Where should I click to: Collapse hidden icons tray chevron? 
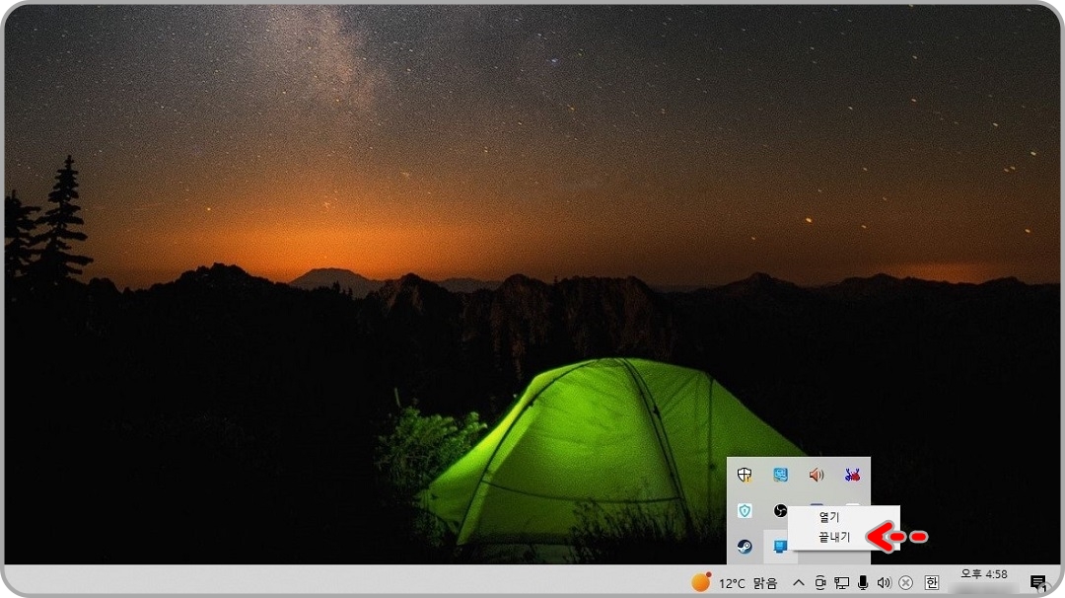(799, 583)
